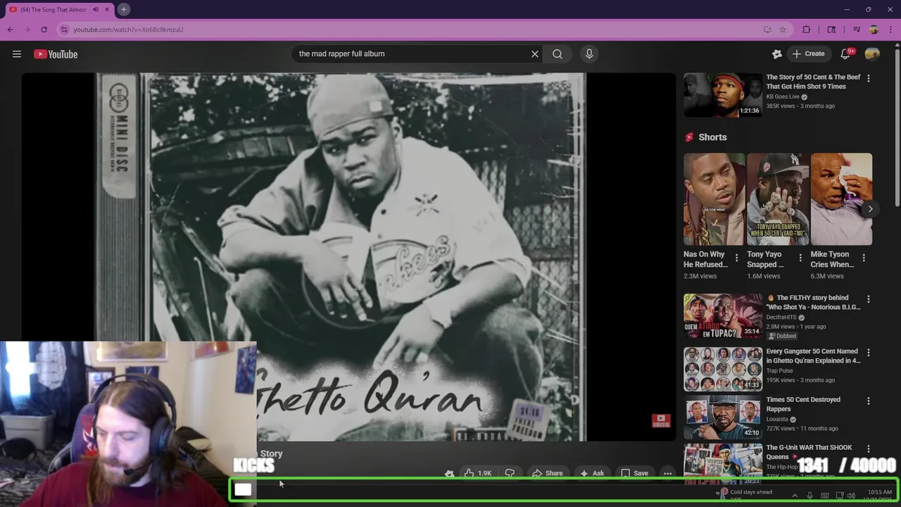Open the browser extensions puzzle icon
The height and width of the screenshot is (507, 901).
[x=807, y=30]
